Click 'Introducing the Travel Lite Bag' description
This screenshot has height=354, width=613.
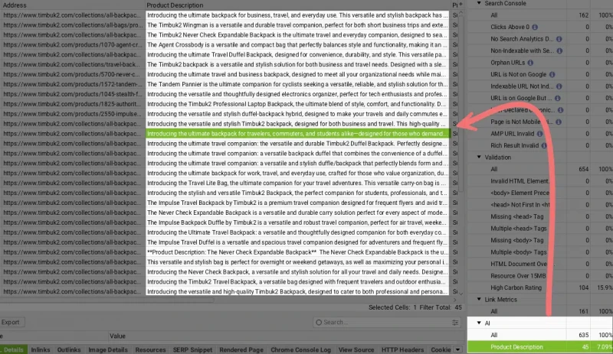click(297, 183)
